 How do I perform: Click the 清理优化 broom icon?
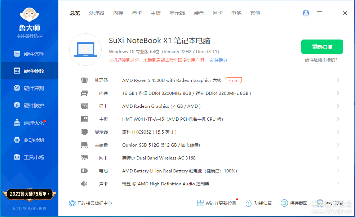tap(17, 123)
